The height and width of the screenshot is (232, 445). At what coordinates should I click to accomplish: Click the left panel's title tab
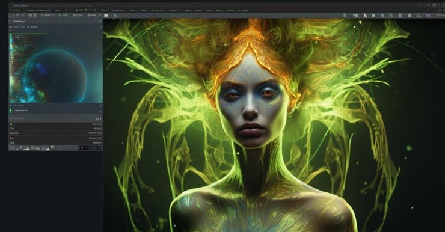coord(19,21)
